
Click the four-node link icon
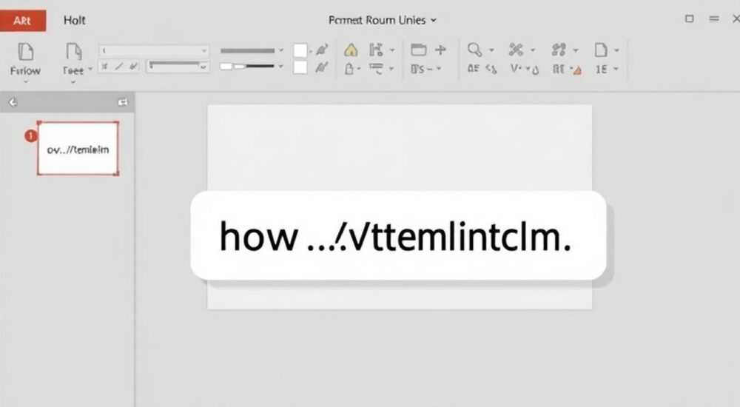click(559, 50)
